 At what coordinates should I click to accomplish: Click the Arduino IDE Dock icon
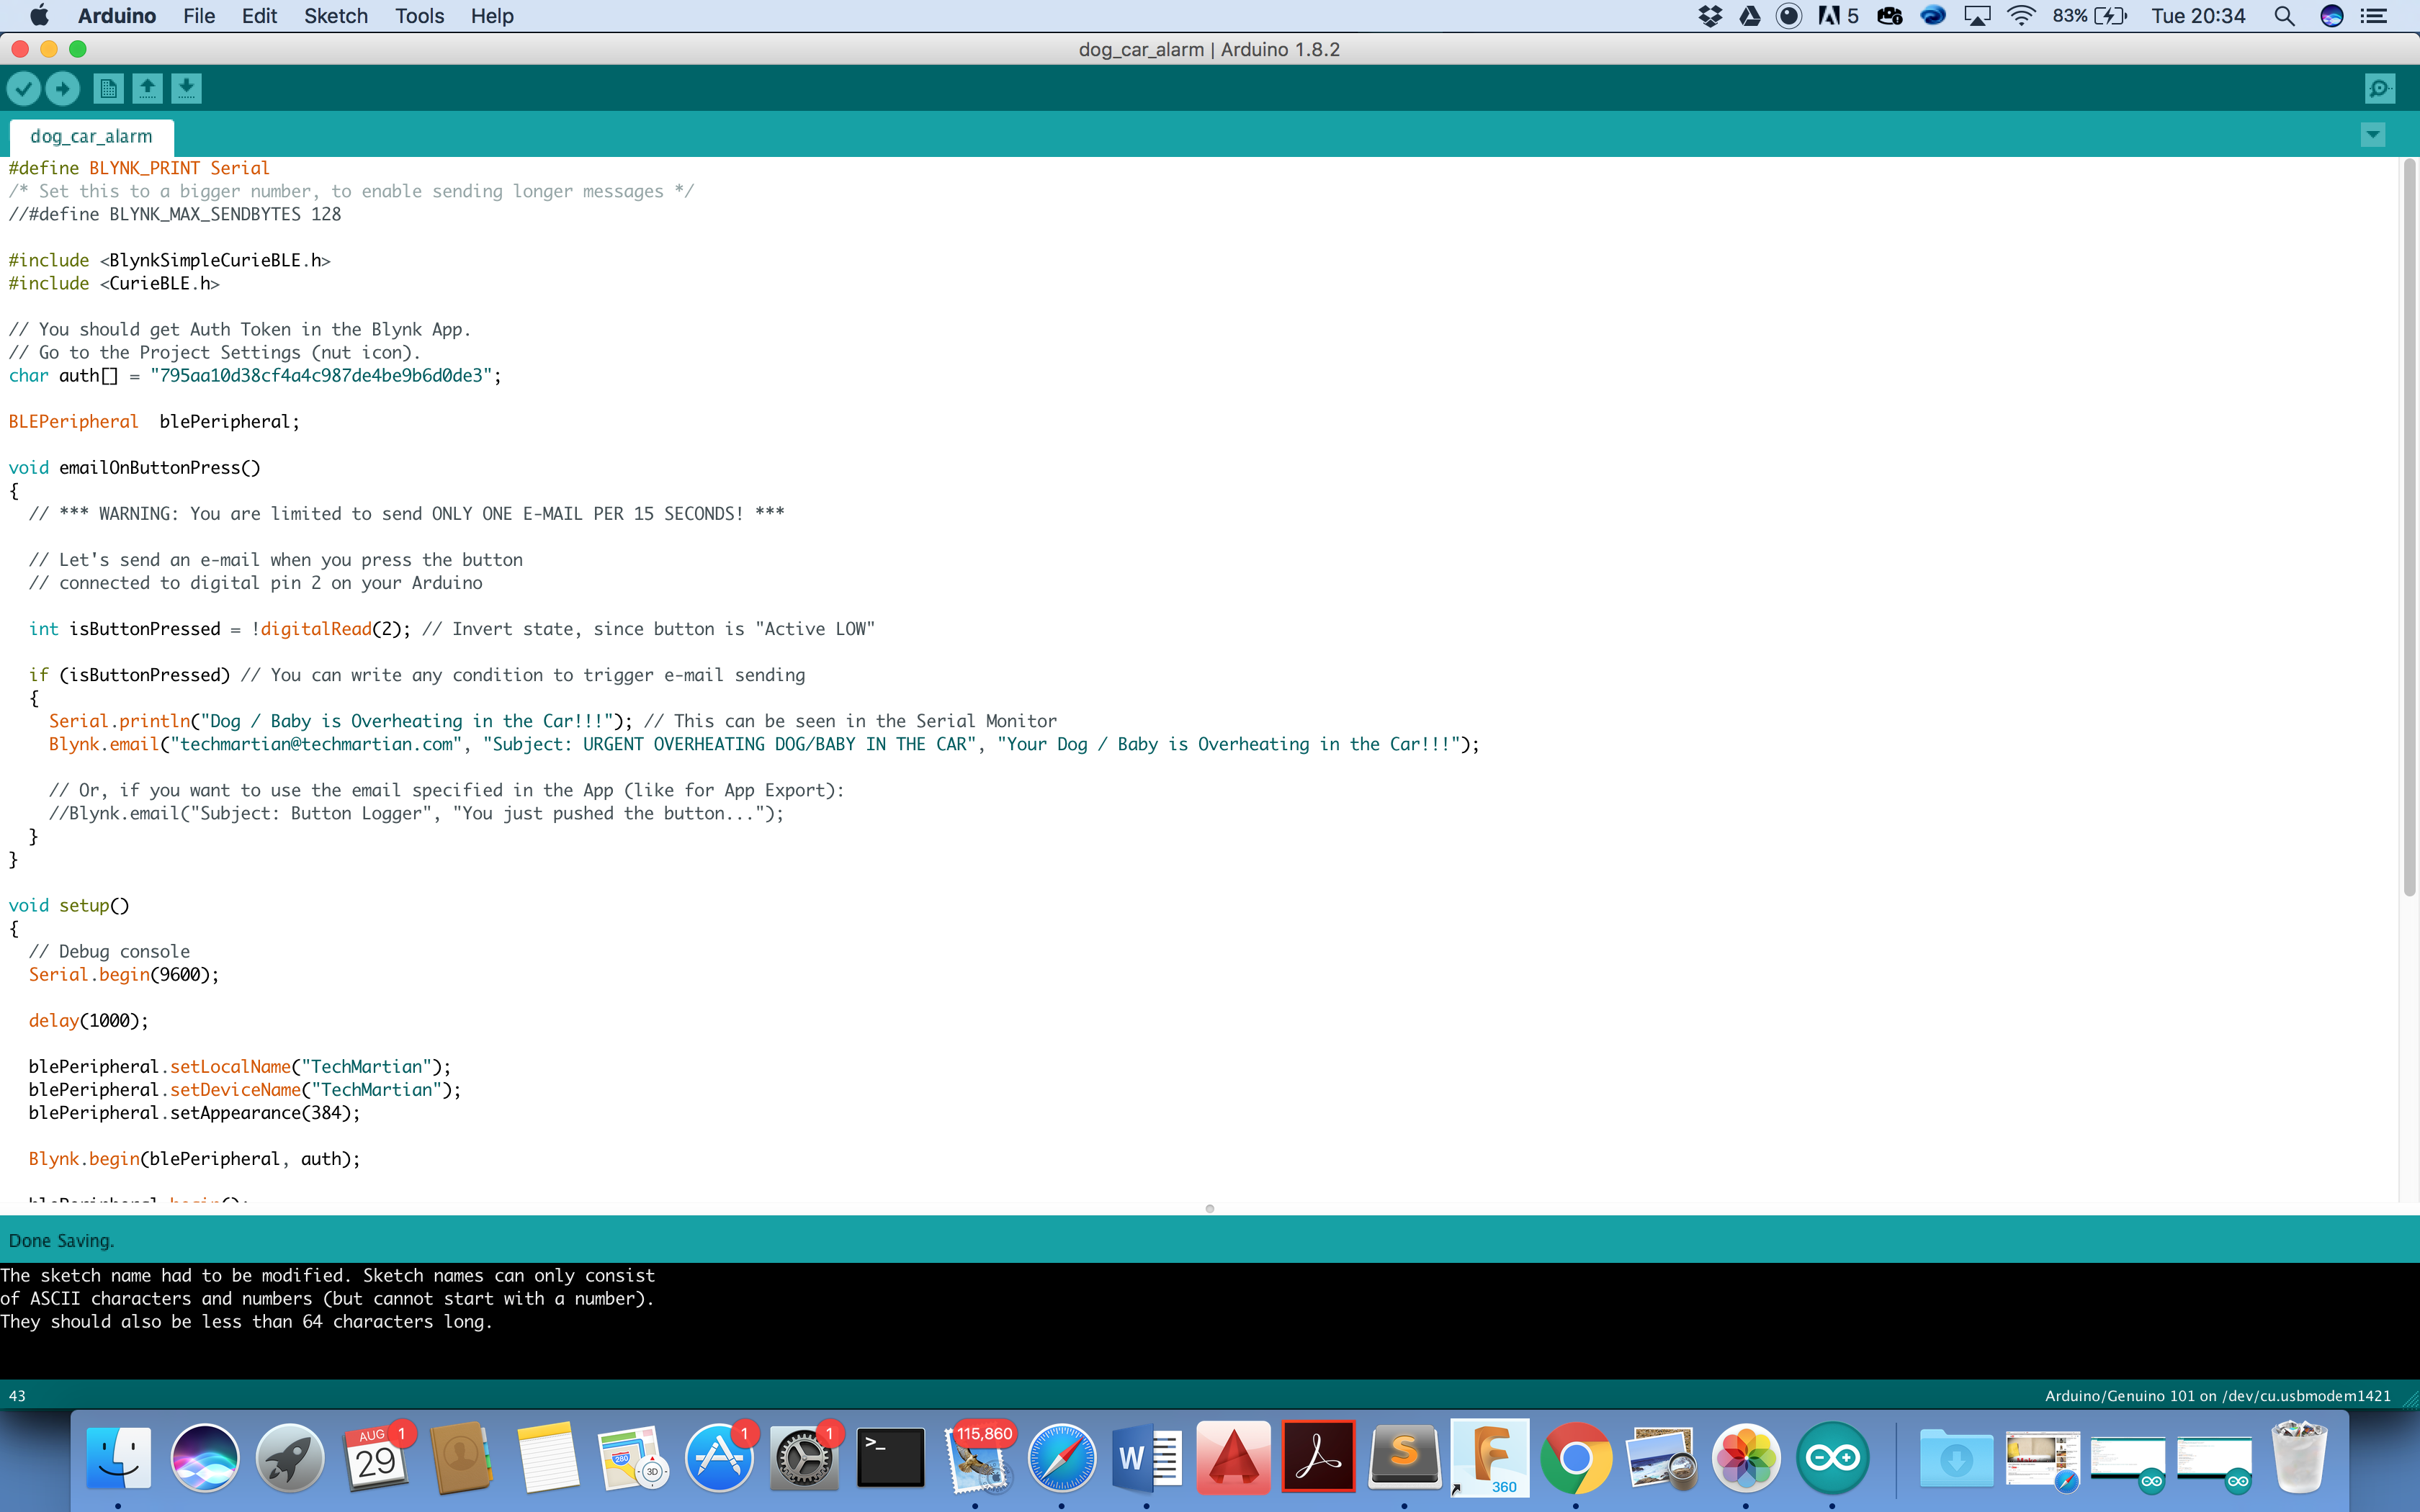click(1832, 1458)
